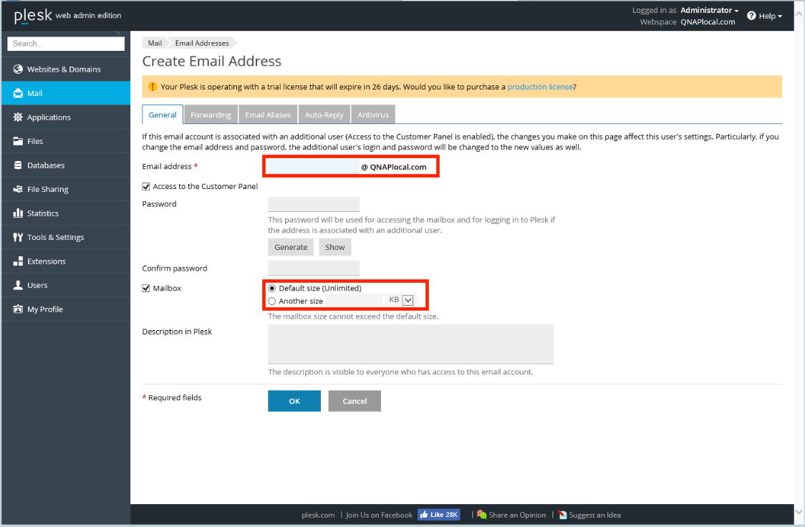805x527 pixels.
Task: Click the Show password button
Action: 334,247
